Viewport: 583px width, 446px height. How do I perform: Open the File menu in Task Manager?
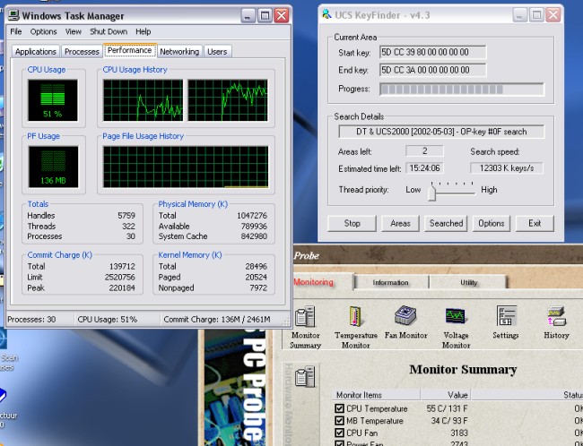(15, 31)
